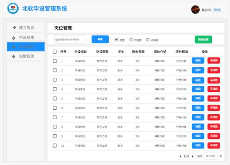230x165 pixels.
Task: Click the blue action button in row 3
Action: [x=198, y=80]
